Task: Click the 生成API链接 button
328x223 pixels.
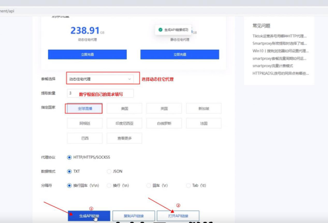Action: (x=89, y=216)
